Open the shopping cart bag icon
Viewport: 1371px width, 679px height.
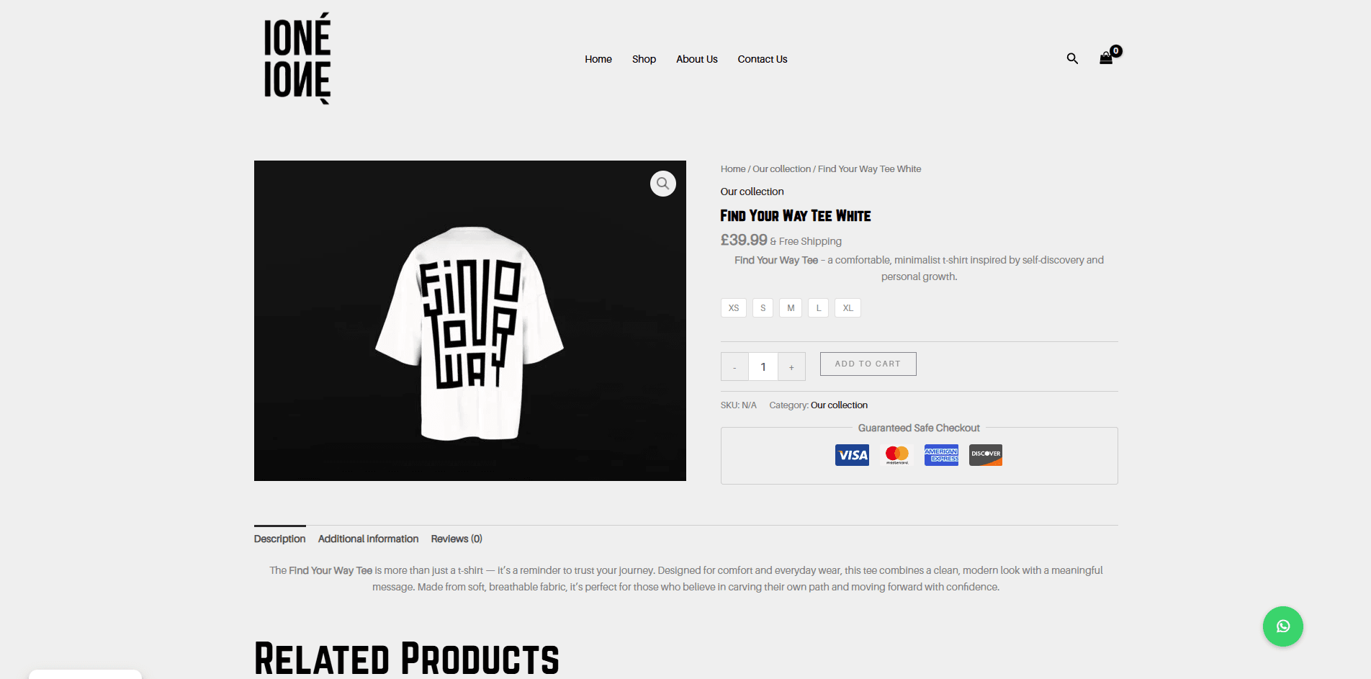(x=1106, y=58)
